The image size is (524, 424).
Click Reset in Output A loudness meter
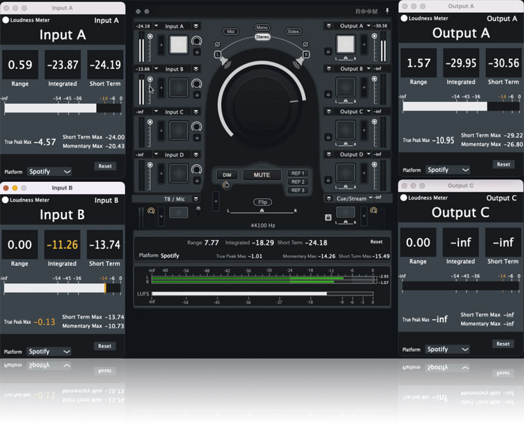(502, 164)
